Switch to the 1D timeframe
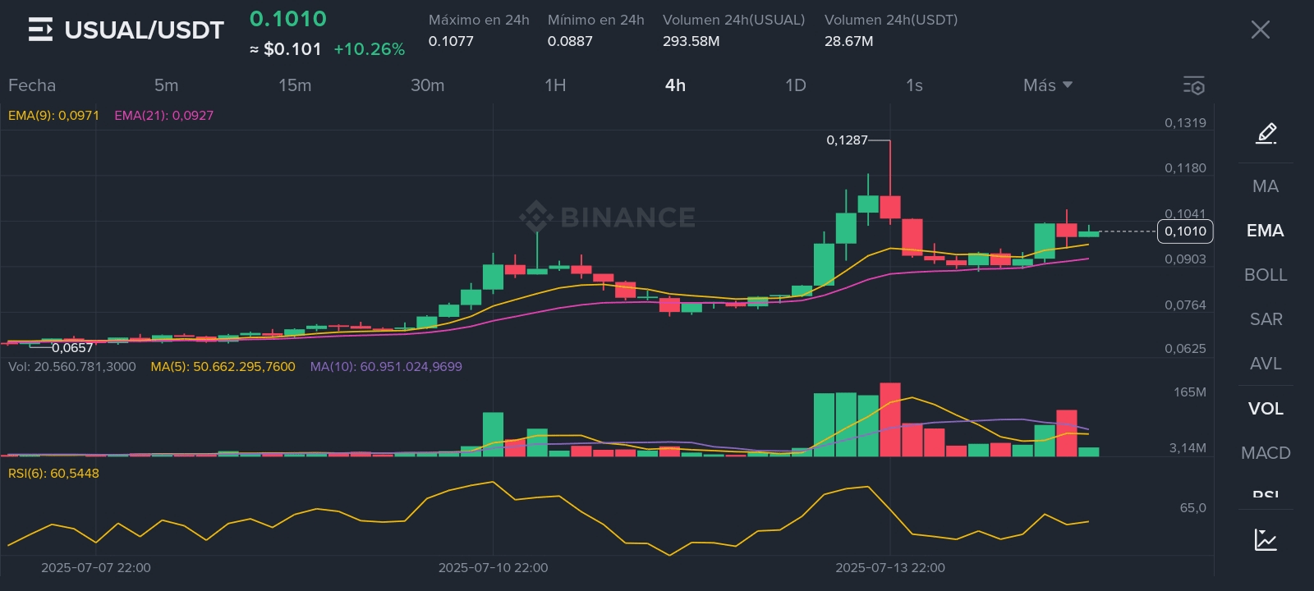 pyautogui.click(x=795, y=85)
